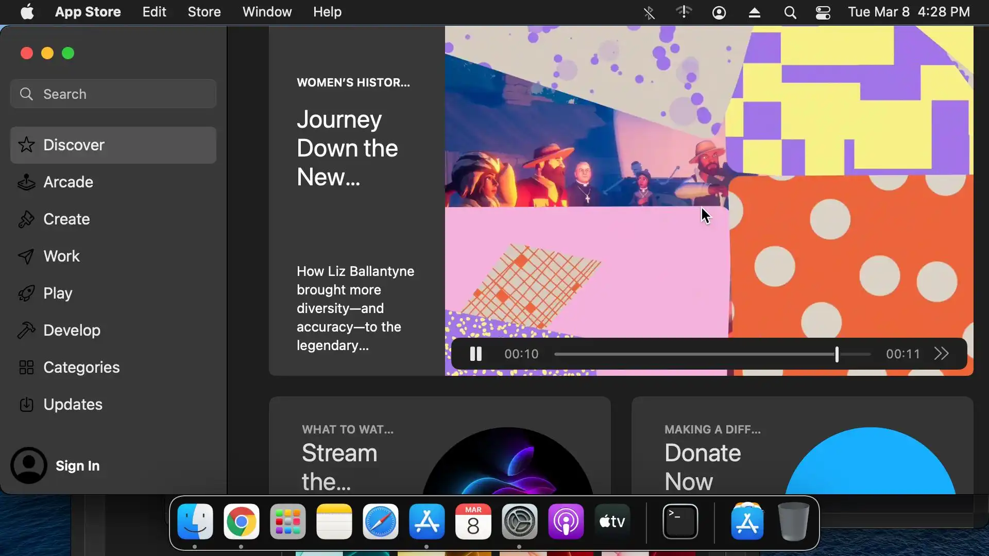Viewport: 989px width, 556px height.
Task: Pause the featured video playback
Action: click(x=475, y=354)
